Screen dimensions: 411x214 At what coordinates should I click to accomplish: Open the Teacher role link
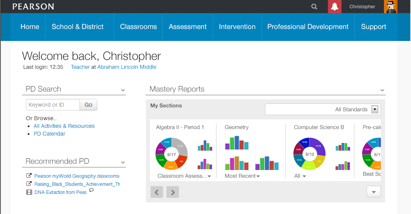point(80,67)
